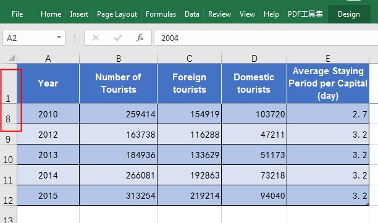The height and width of the screenshot is (223, 378).
Task: Select the cell containing 2010
Action: [x=48, y=114]
